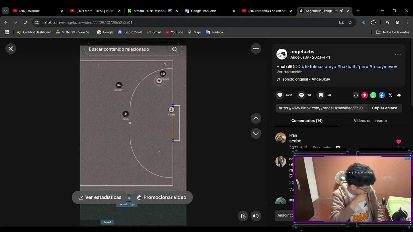Click the #tiktokhazlotuyo hashtag
Screen dimensions: 413x232
point(319,67)
